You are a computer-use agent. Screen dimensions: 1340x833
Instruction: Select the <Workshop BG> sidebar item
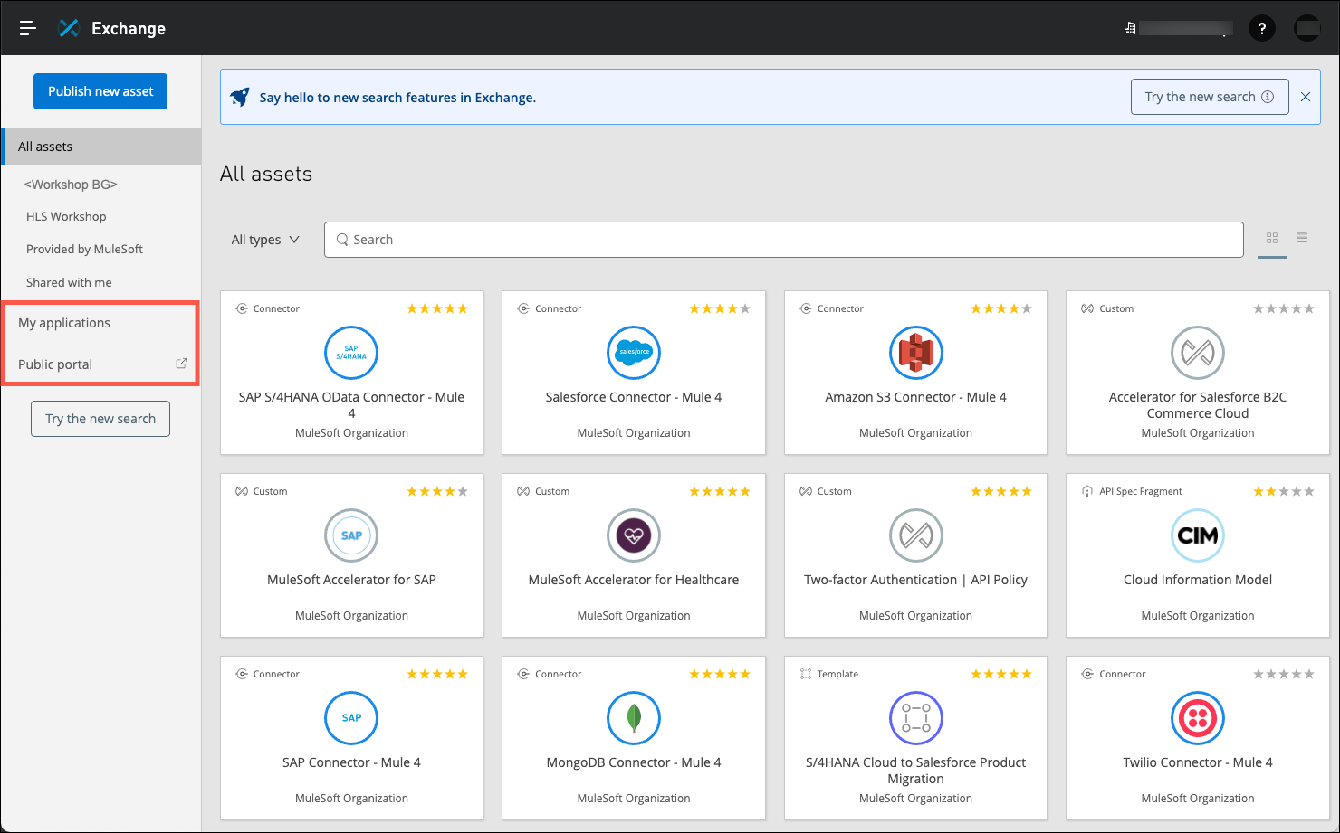click(71, 185)
